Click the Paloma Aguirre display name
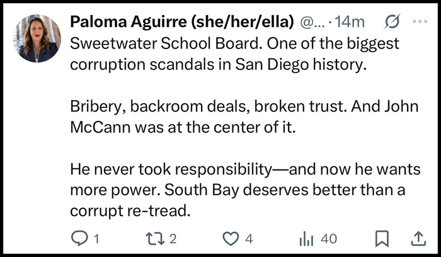 tap(181, 21)
